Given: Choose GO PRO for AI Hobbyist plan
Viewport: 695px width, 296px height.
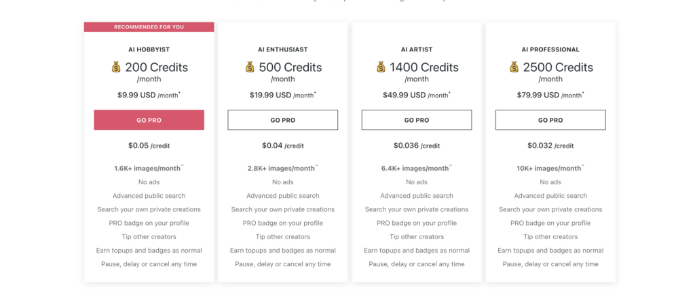Looking at the screenshot, I should coord(149,120).
